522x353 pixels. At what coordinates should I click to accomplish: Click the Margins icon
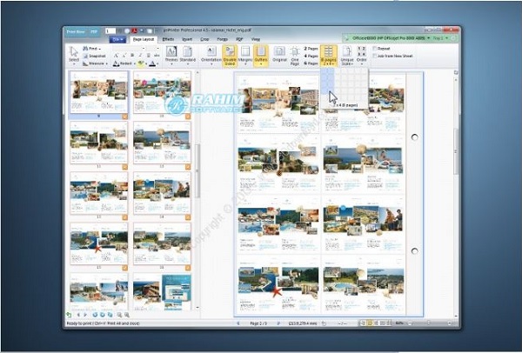pyautogui.click(x=246, y=54)
